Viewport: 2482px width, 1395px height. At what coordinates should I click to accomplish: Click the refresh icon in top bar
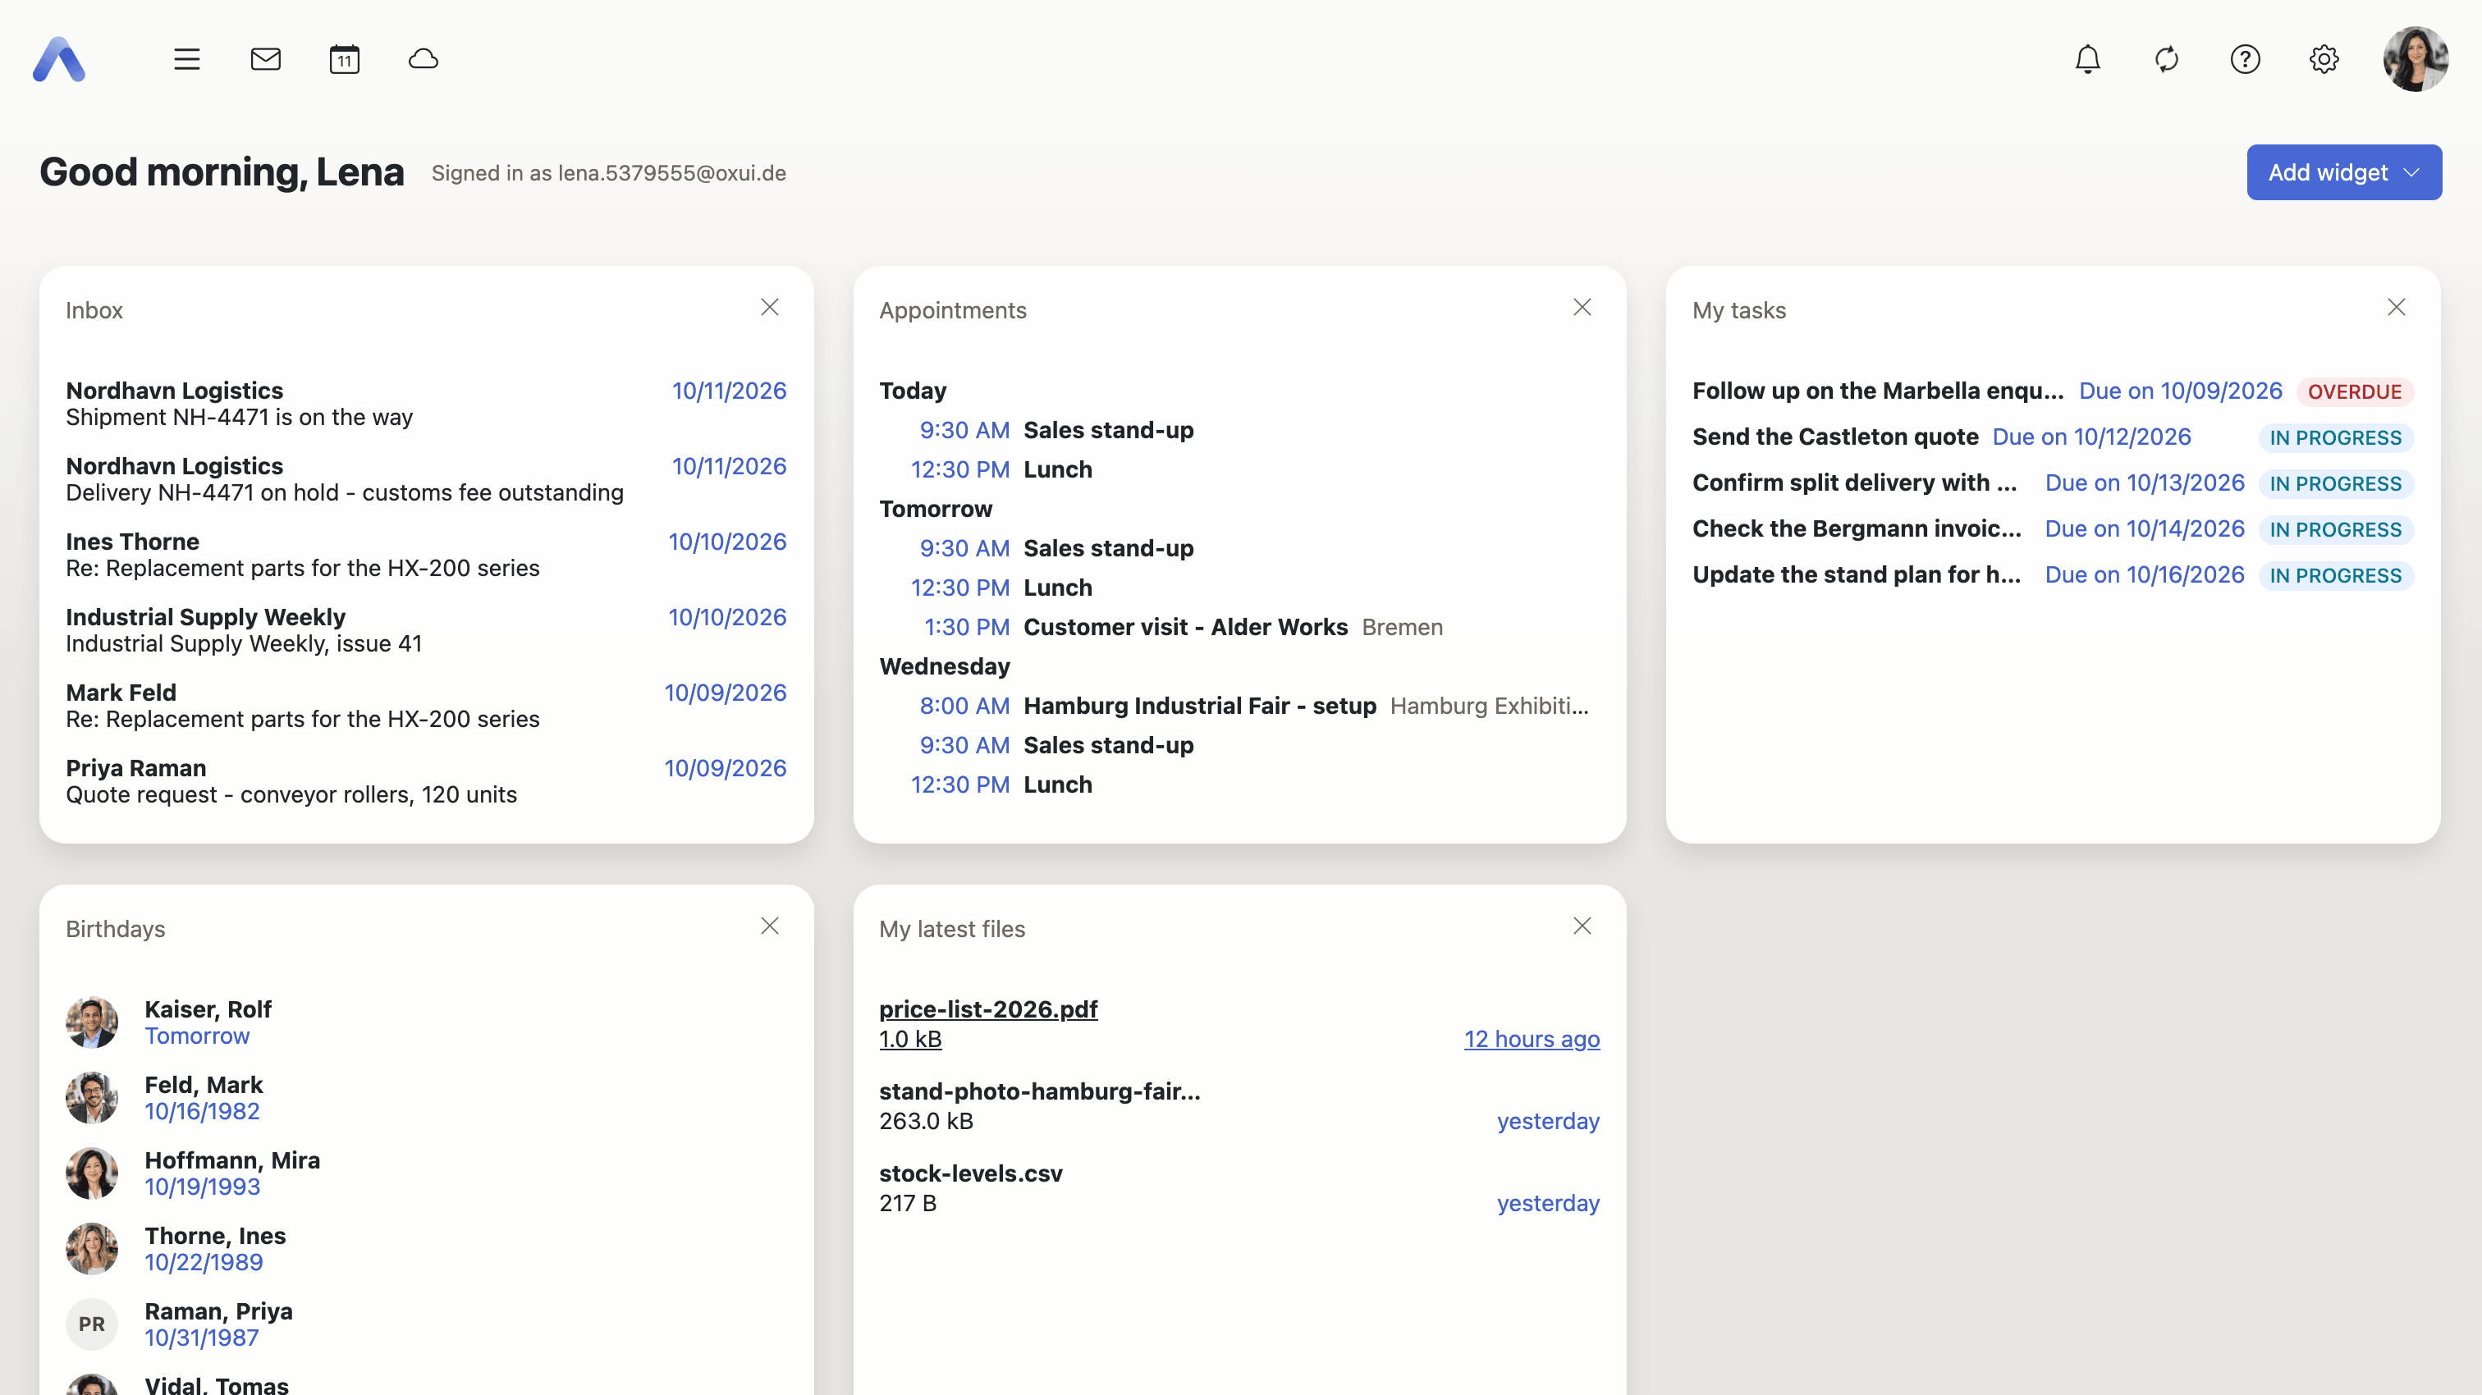(x=2167, y=60)
